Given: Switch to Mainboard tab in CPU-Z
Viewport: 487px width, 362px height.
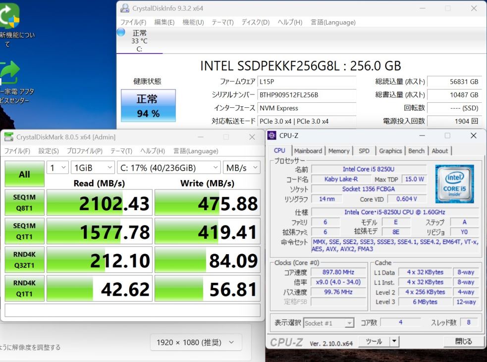Looking at the screenshot, I should pos(308,151).
